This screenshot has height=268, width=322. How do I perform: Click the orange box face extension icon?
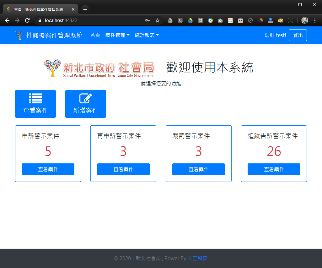(240, 20)
